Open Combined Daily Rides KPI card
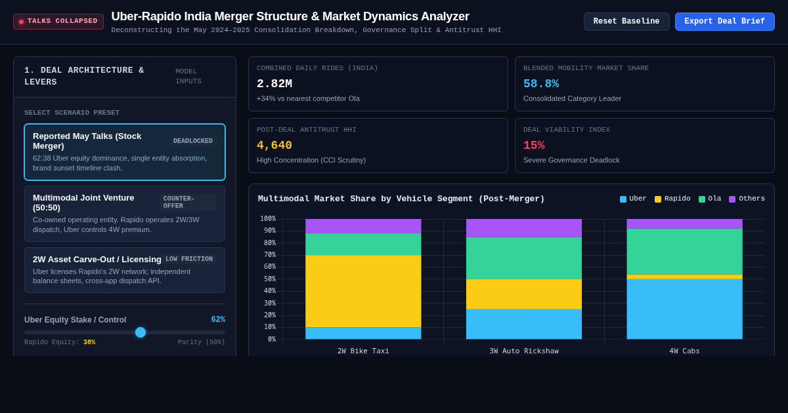This screenshot has height=413, width=788. (x=378, y=84)
